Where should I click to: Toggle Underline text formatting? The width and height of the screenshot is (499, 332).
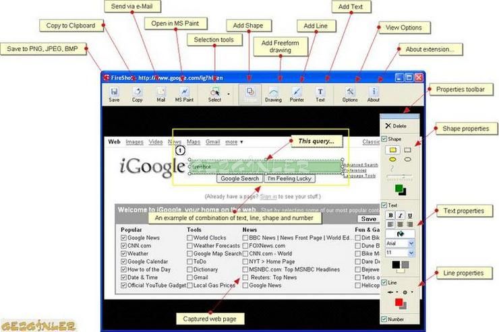(x=410, y=215)
